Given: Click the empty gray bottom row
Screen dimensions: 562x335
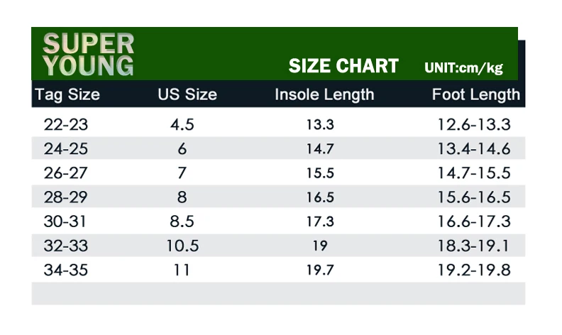Looking at the screenshot, I should pos(278,294).
